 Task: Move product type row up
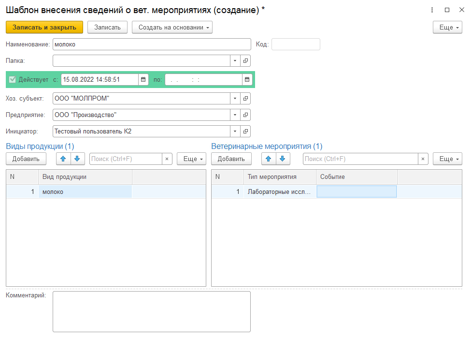click(64, 159)
